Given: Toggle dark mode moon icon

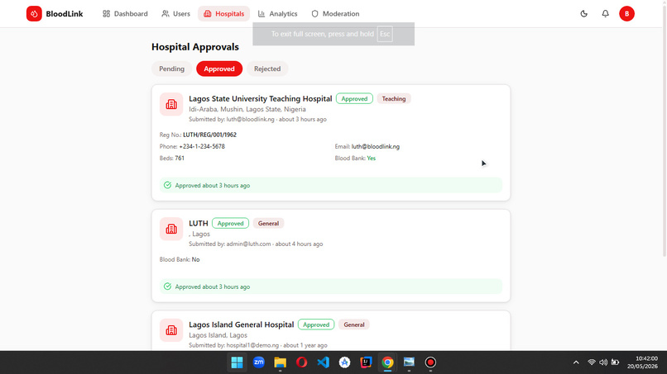Looking at the screenshot, I should 583,13.
